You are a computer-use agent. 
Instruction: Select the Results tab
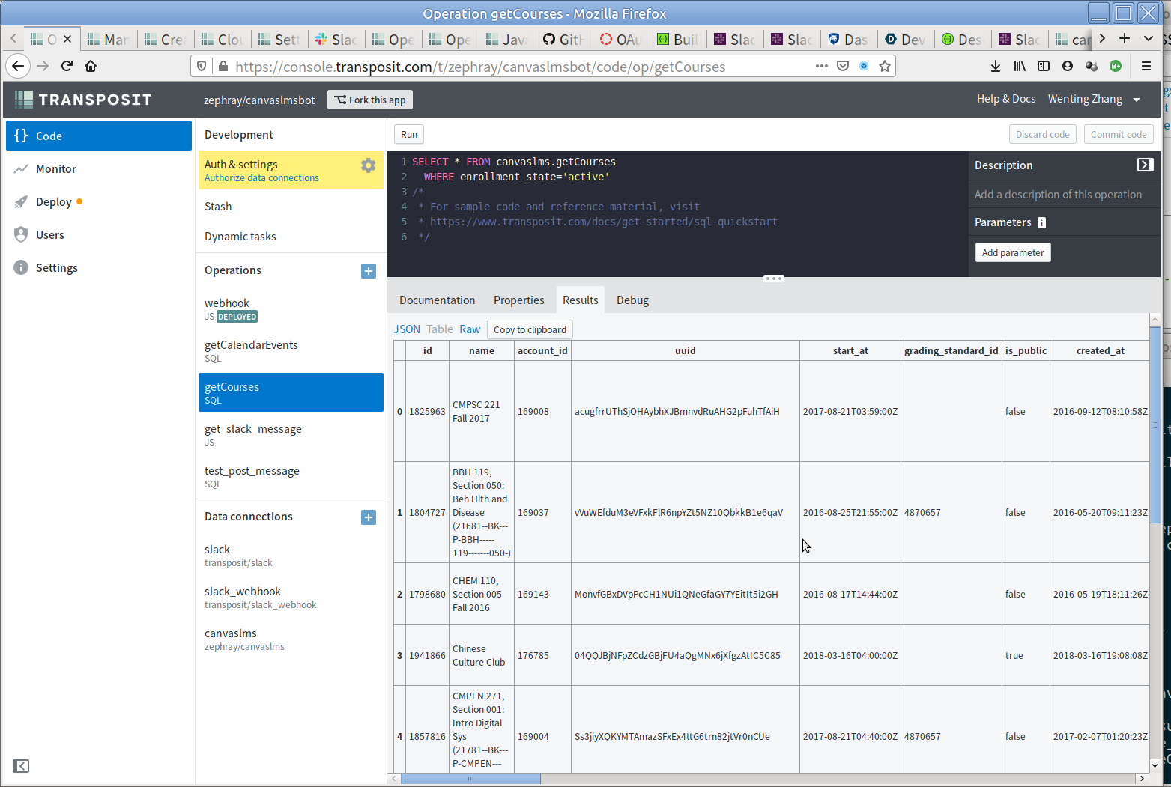tap(580, 300)
